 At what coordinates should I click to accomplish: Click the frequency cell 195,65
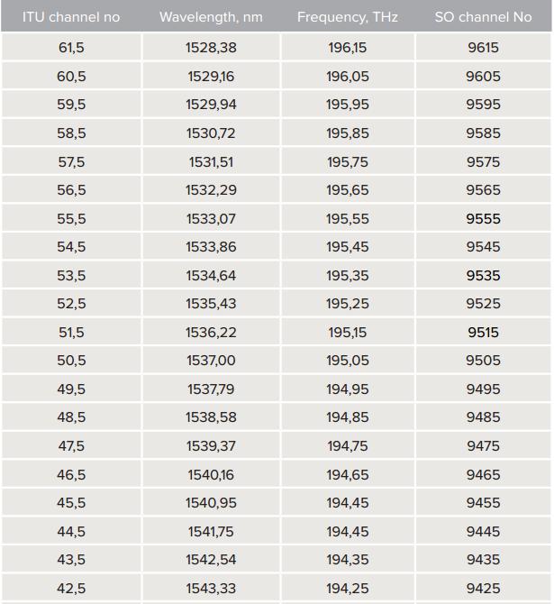348,190
